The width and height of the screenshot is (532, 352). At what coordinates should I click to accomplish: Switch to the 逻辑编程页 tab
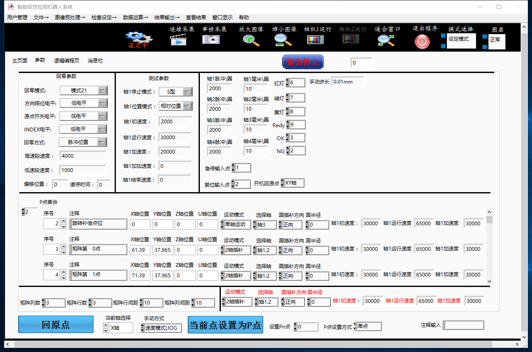[x=67, y=60]
